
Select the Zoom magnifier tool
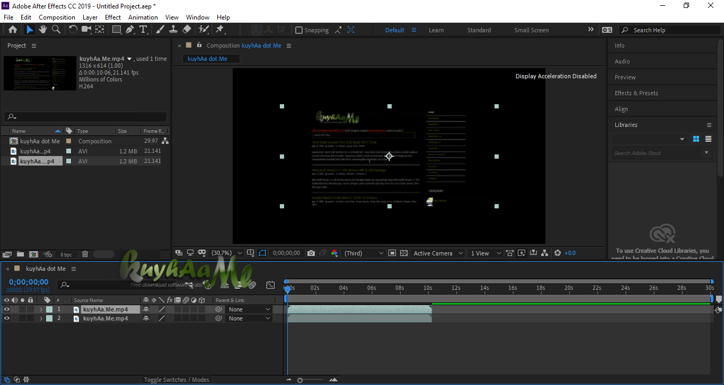pos(56,30)
